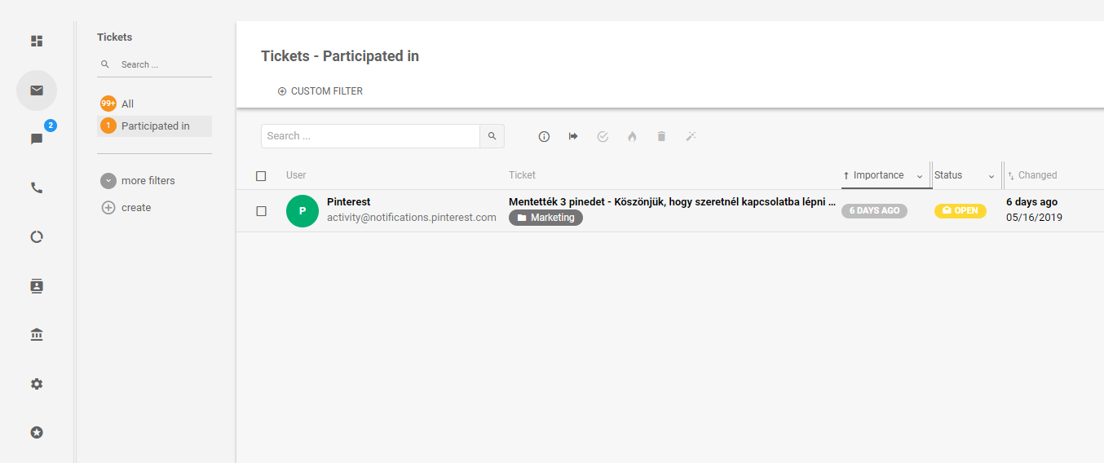Open the contacts icon in the sidebar
The height and width of the screenshot is (463, 1104).
pyautogui.click(x=37, y=286)
